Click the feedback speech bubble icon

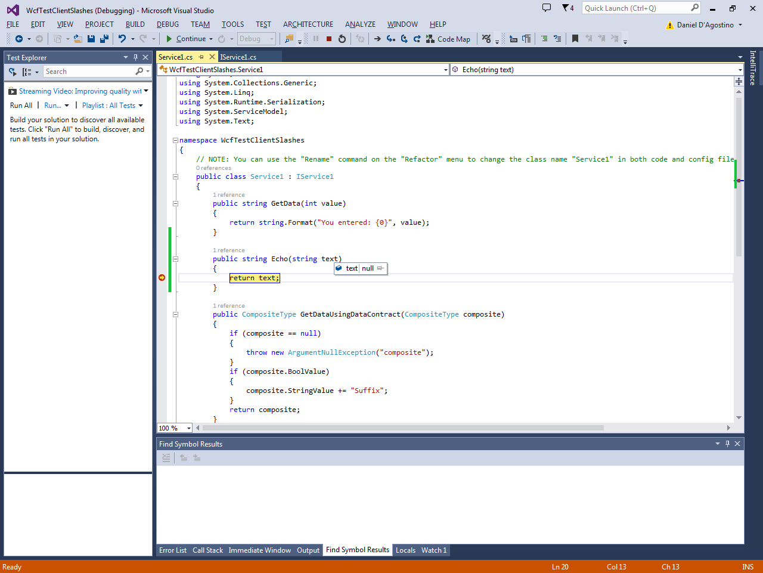(x=547, y=8)
